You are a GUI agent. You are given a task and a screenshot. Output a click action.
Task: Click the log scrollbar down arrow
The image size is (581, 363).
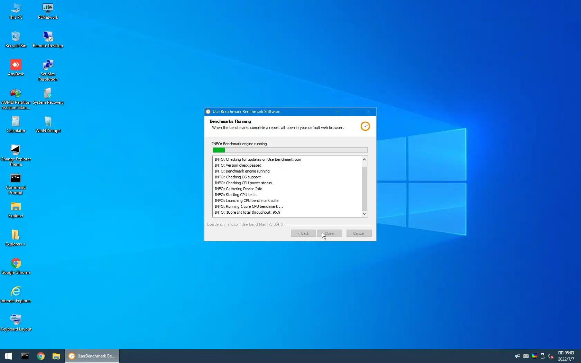364,214
